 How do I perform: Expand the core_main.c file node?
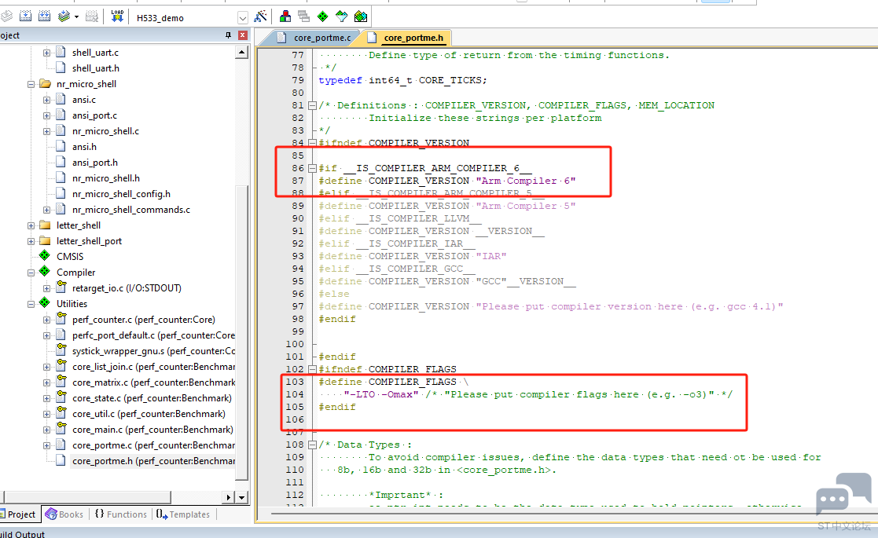tap(47, 430)
